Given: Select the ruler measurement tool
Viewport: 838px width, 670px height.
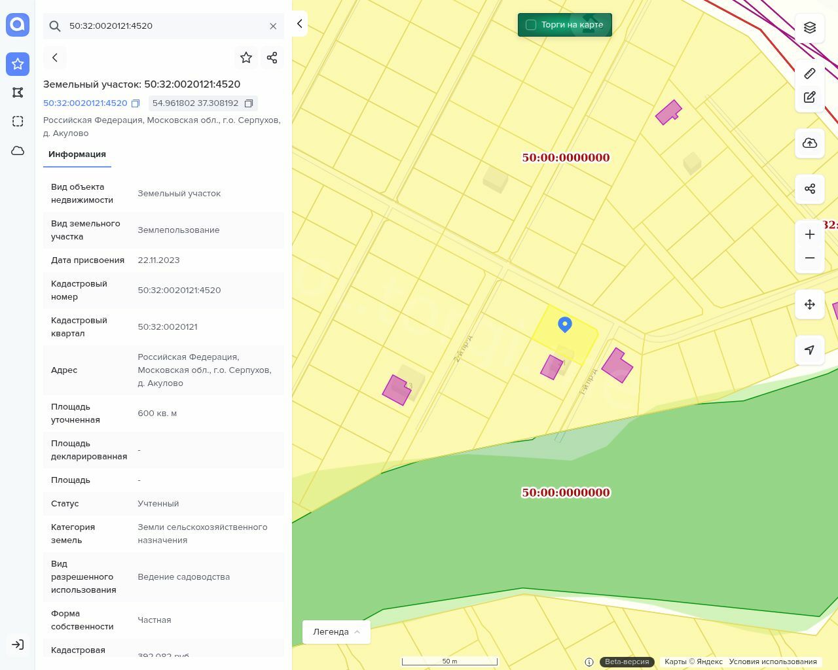Looking at the screenshot, I should tap(810, 73).
